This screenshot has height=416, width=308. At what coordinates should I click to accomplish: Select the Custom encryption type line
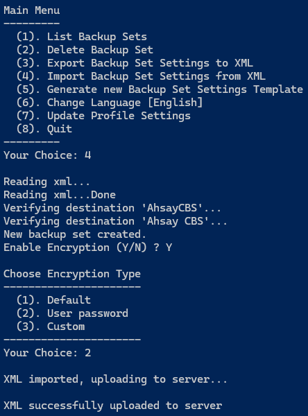[x=51, y=327]
